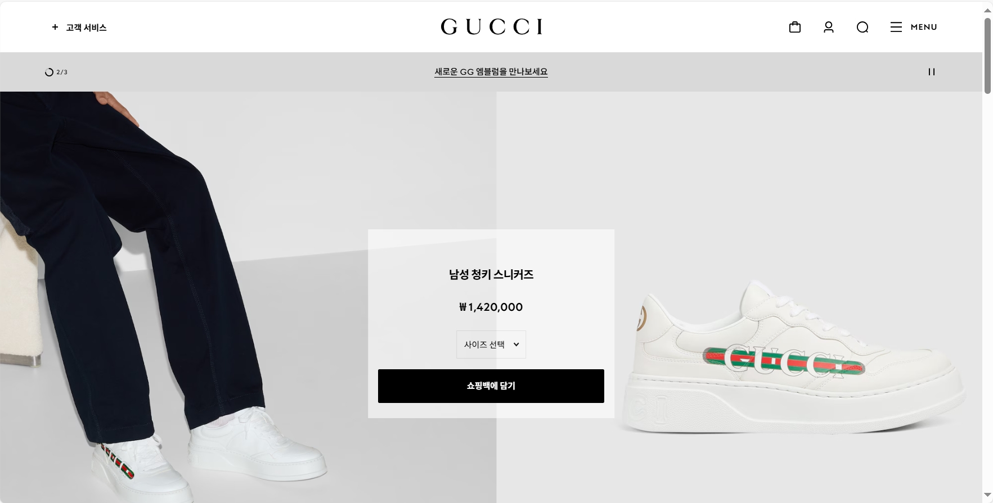The height and width of the screenshot is (503, 993).
Task: Open the shopping bag icon
Action: [795, 27]
